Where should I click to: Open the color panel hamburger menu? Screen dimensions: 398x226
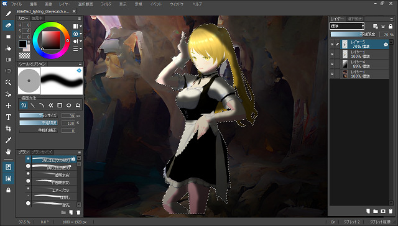pos(80,19)
